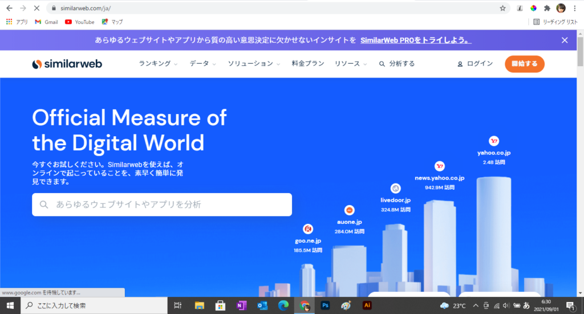Stop page loading with X button

click(36, 8)
